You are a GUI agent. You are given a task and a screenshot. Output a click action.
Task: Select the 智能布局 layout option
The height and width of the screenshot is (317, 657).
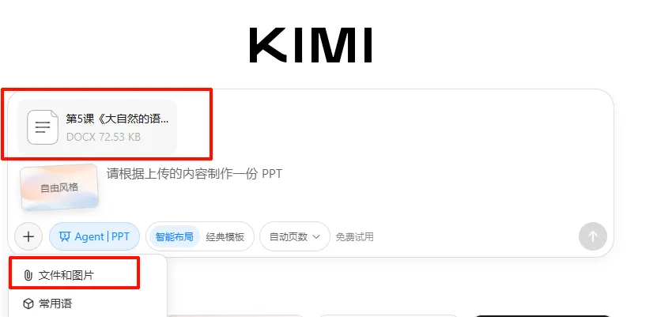pos(174,237)
